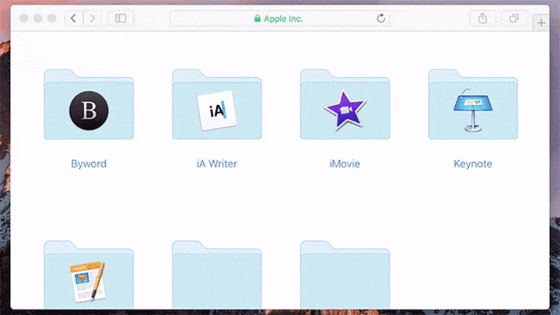Click the green secure lock icon
Image resolution: width=560 pixels, height=315 pixels.
pyautogui.click(x=257, y=19)
